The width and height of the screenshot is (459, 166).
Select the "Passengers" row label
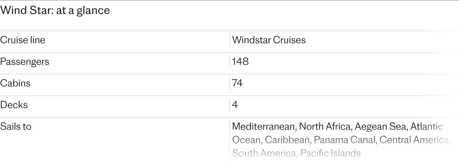pos(25,61)
